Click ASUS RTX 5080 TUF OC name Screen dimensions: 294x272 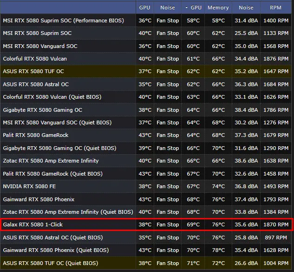pyautogui.click(x=33, y=71)
